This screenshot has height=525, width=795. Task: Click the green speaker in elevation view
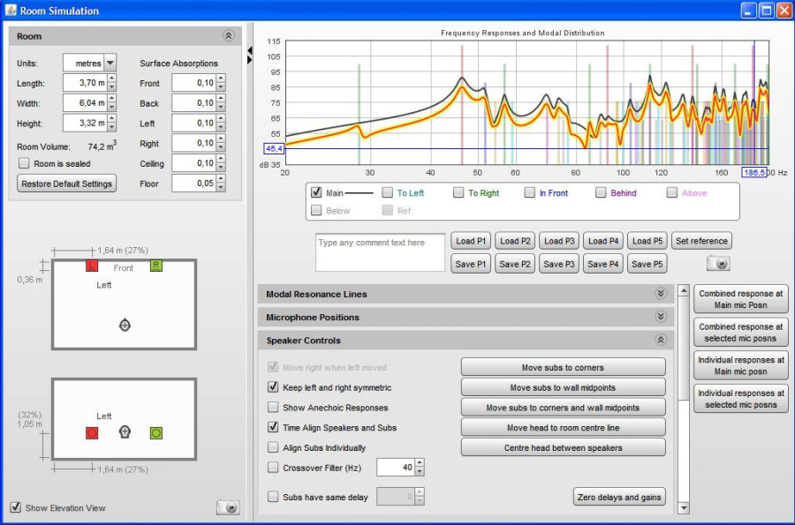pyautogui.click(x=156, y=433)
